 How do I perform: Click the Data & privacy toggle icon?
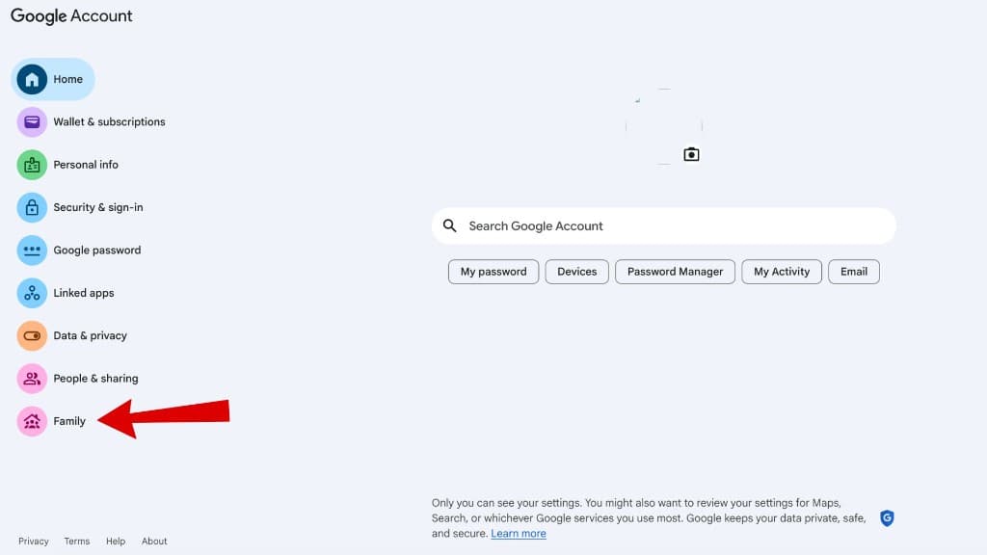(32, 336)
